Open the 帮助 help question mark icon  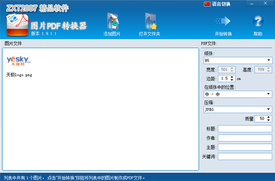[258, 21]
